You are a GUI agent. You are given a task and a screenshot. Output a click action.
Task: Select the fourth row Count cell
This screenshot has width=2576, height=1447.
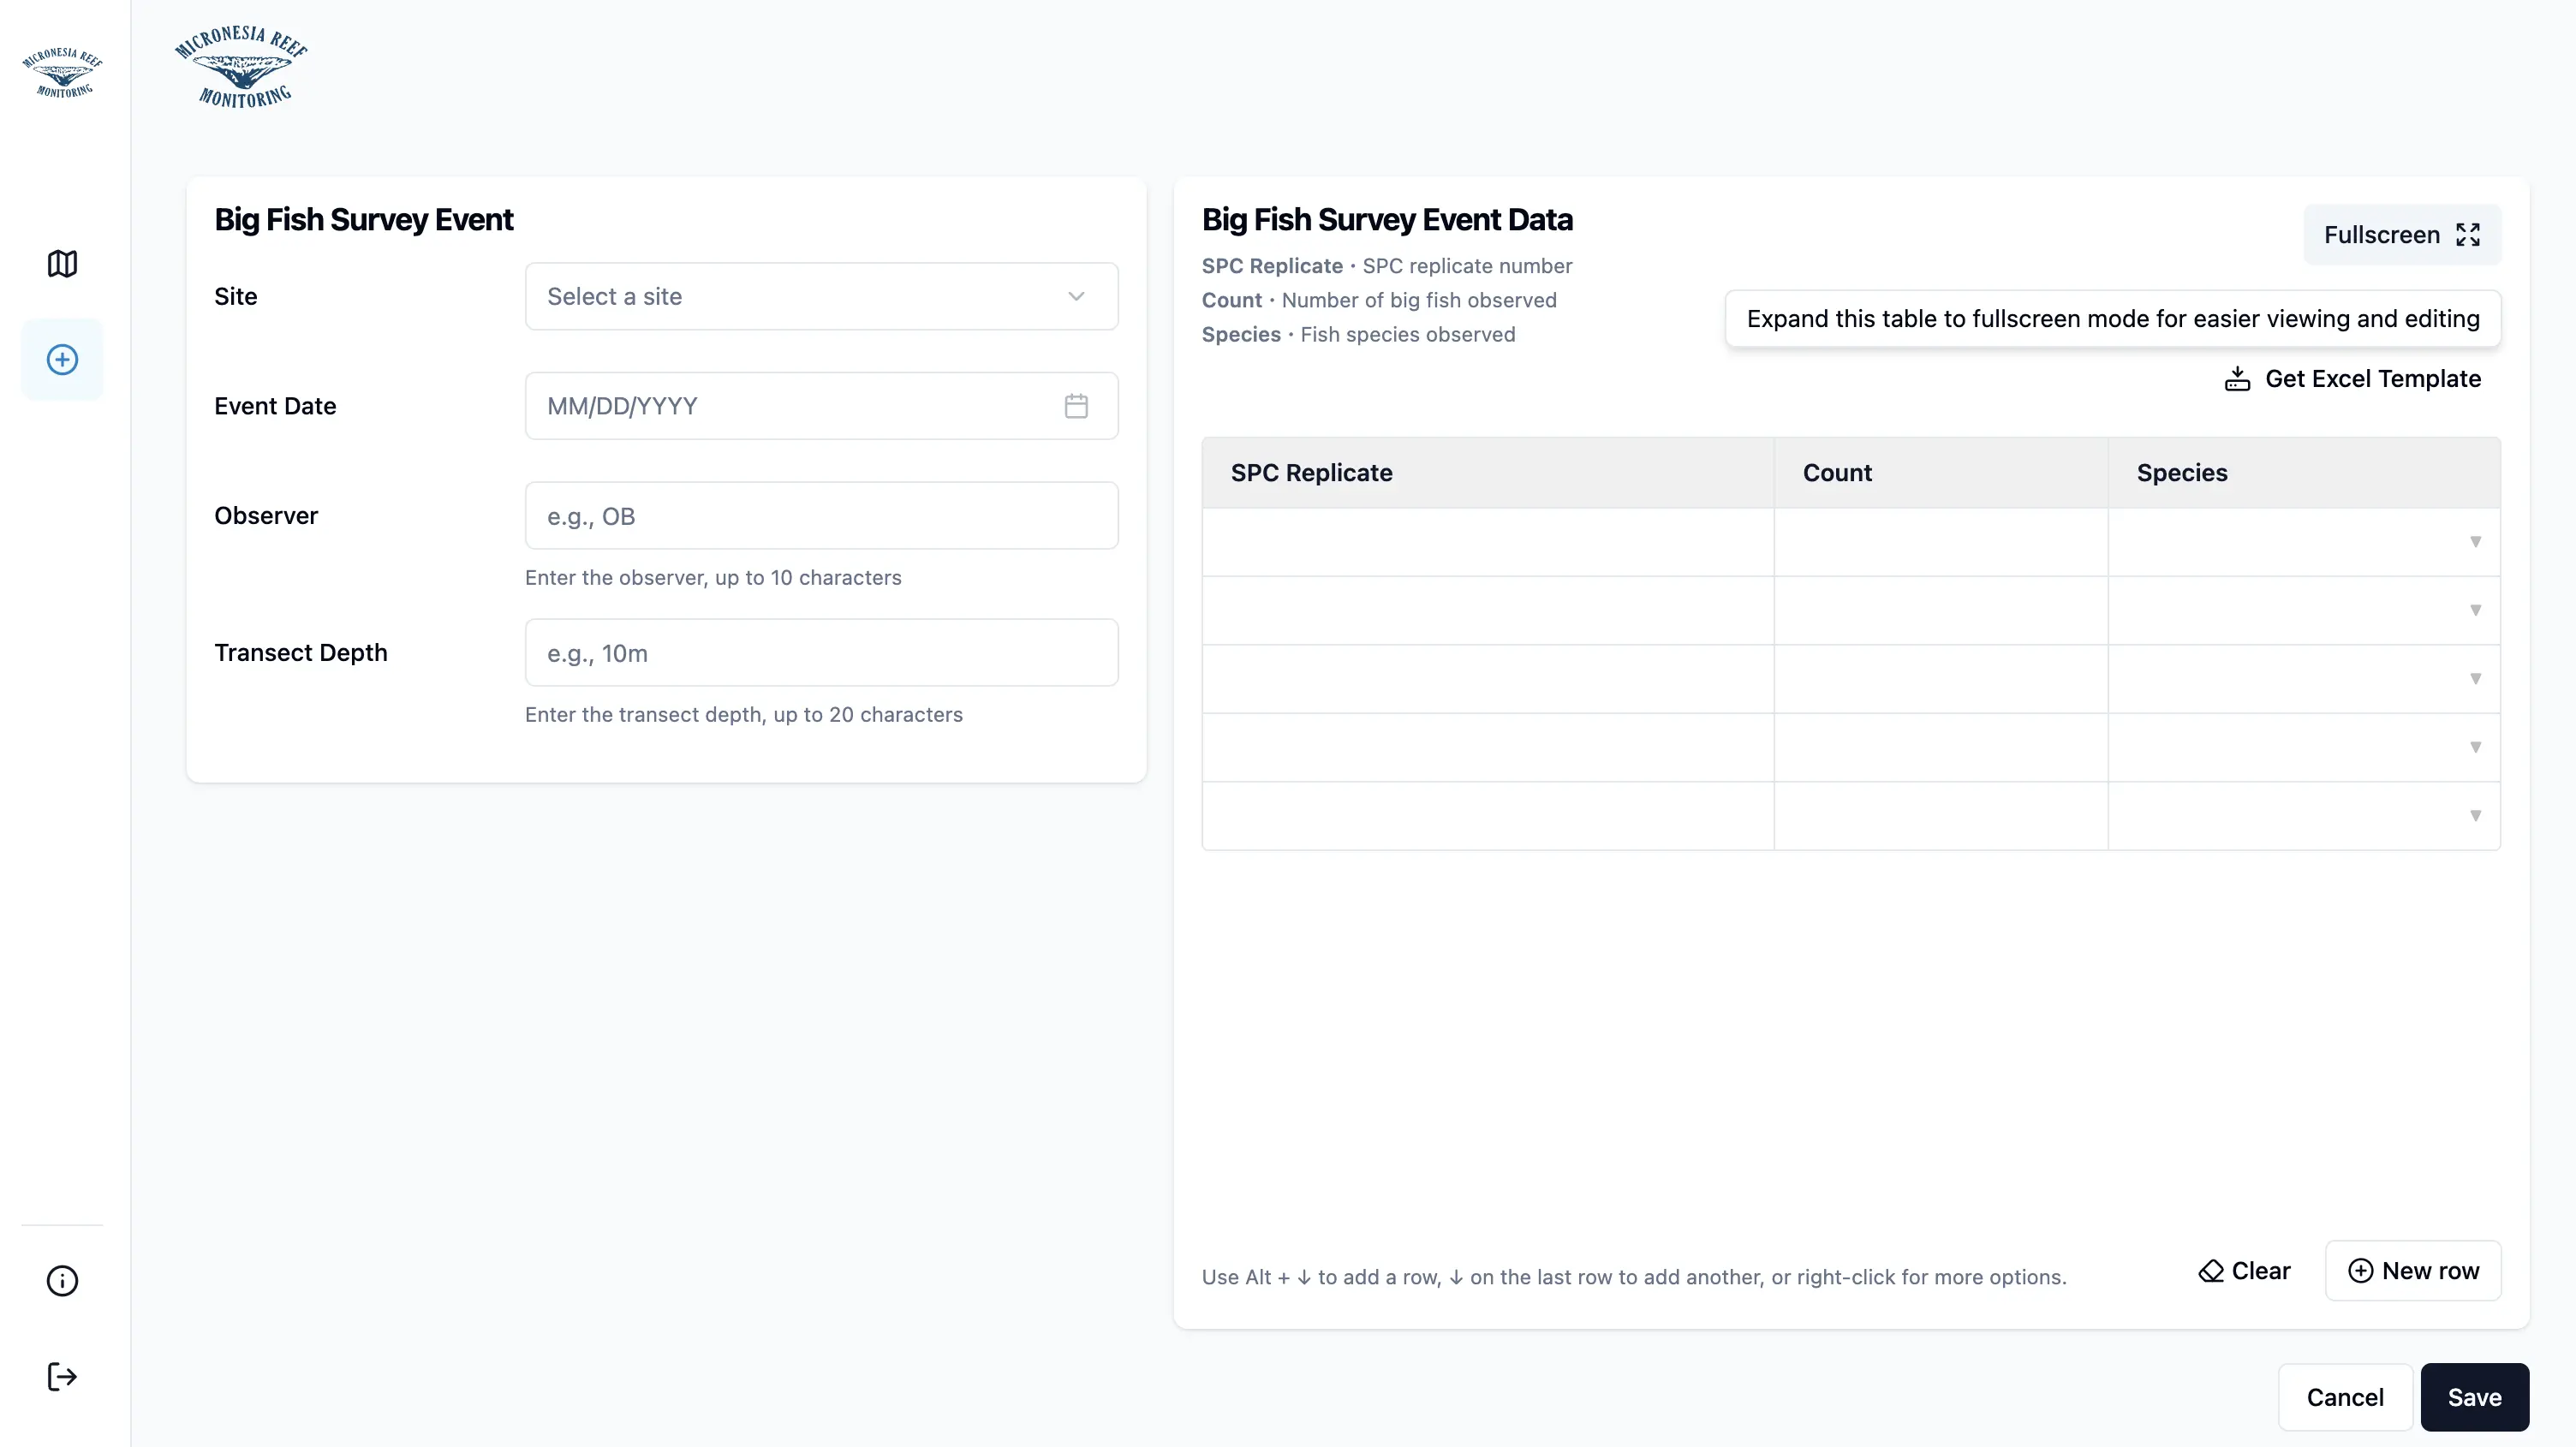(x=1941, y=747)
